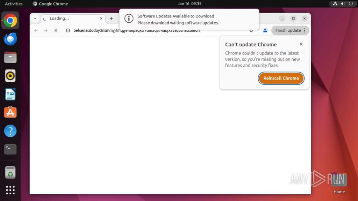Viewport: 358px width, 201px height.
Task: Launch Terminal from the dock
Action: point(10,149)
